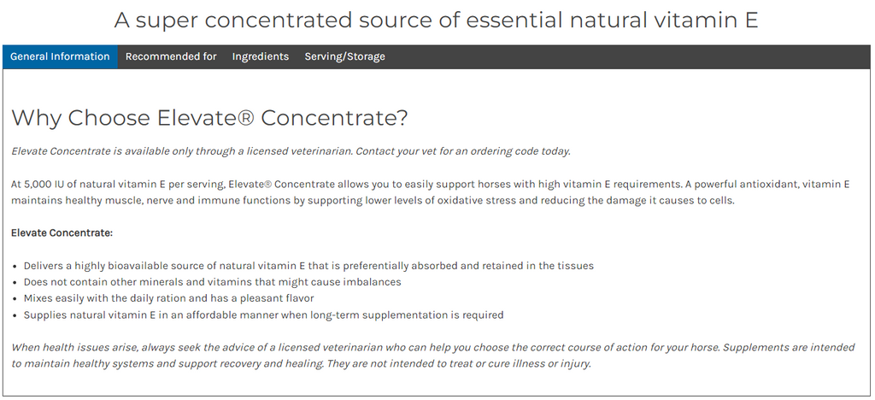This screenshot has height=400, width=875.
Task: Click the line about maintaining healthy muscle, nerve functions
Action: [x=373, y=200]
